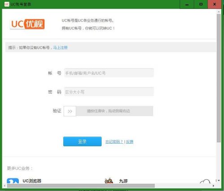Open the 忘记密码 forgot password link
Screen dimensions: 224x191
click(x=114, y=141)
